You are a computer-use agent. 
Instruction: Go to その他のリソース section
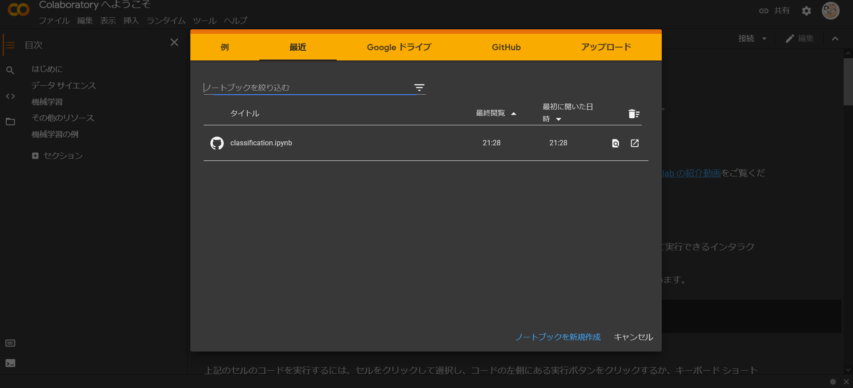click(x=63, y=118)
